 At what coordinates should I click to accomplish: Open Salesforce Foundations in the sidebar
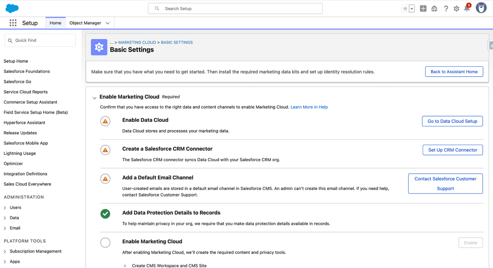27,71
